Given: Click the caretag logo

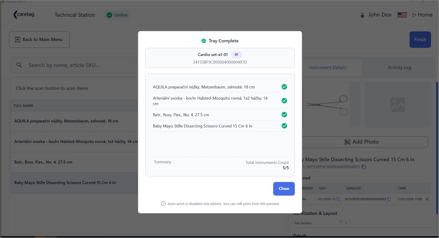Looking at the screenshot, I should 24,15.
